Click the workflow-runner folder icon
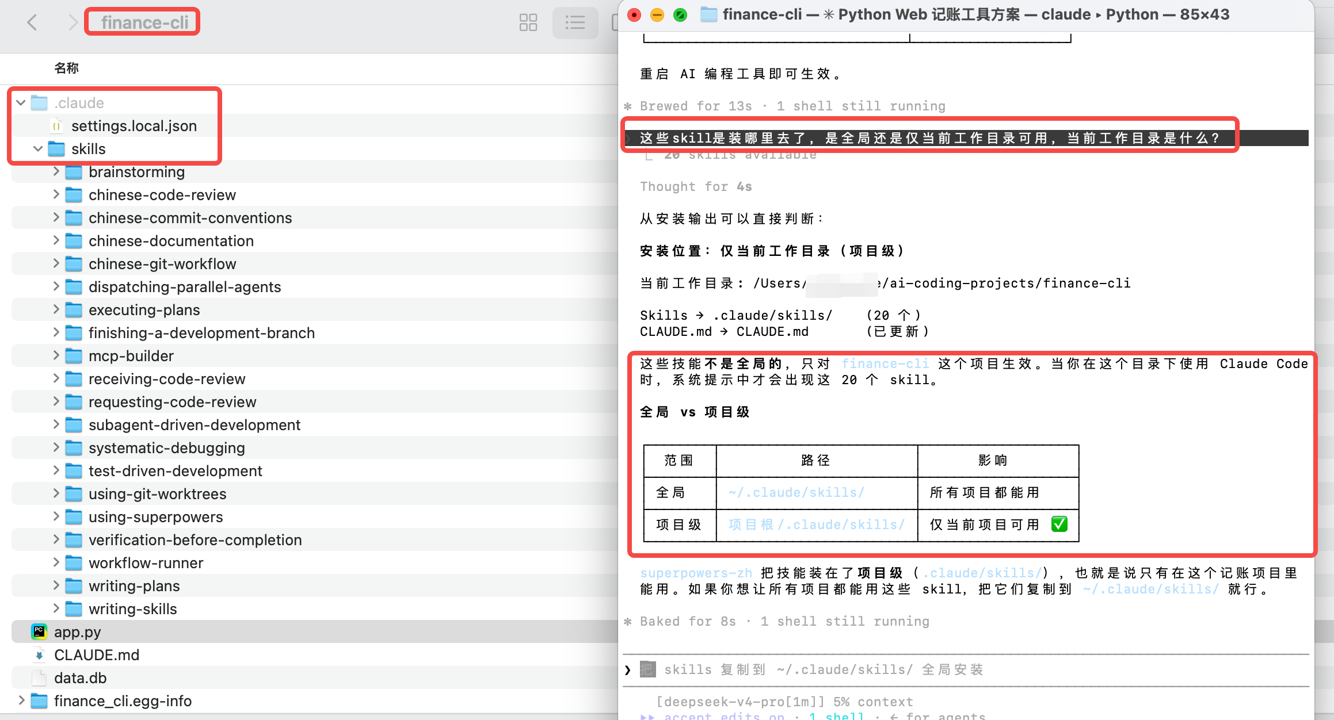The height and width of the screenshot is (720, 1334). 74,563
